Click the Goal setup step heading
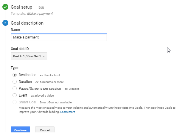 click(21, 7)
